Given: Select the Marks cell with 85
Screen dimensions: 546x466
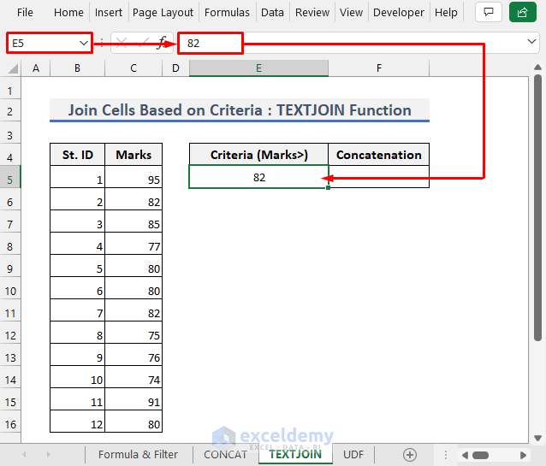Looking at the screenshot, I should [x=134, y=221].
